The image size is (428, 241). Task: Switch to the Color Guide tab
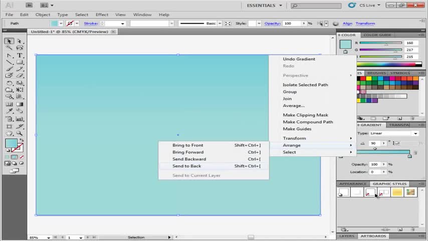pos(377,35)
